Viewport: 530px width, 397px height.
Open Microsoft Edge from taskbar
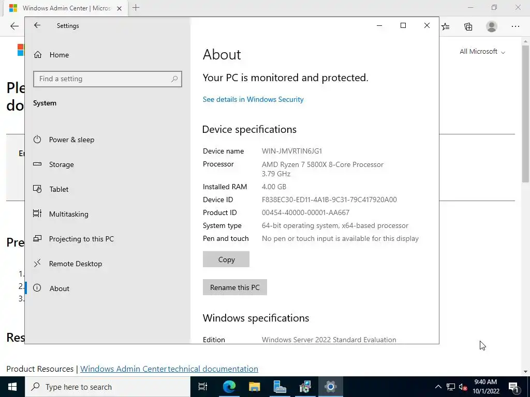click(x=229, y=387)
